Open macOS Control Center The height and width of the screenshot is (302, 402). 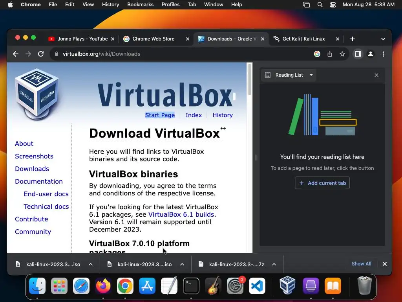333,5
